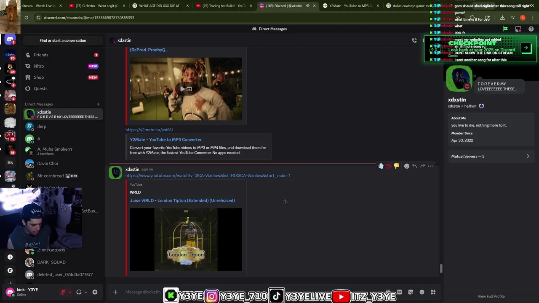Open the apps launcher in message bar
Viewport: 539px width, 303px height.
click(x=433, y=292)
